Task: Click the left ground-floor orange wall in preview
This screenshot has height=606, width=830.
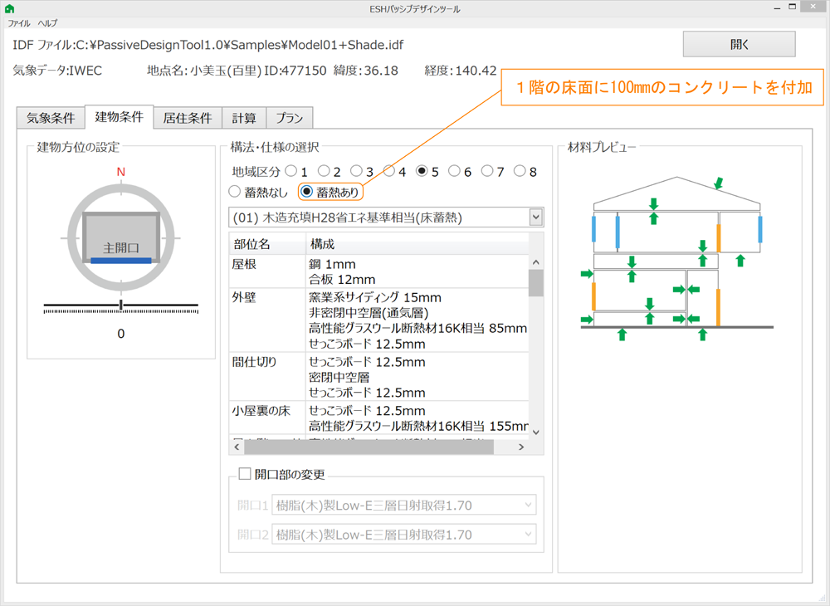Action: pyautogui.click(x=594, y=296)
